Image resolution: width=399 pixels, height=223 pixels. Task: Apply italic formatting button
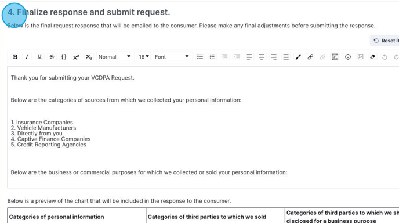click(x=27, y=57)
